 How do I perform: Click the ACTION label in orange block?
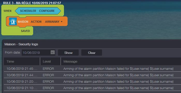coord(36,22)
